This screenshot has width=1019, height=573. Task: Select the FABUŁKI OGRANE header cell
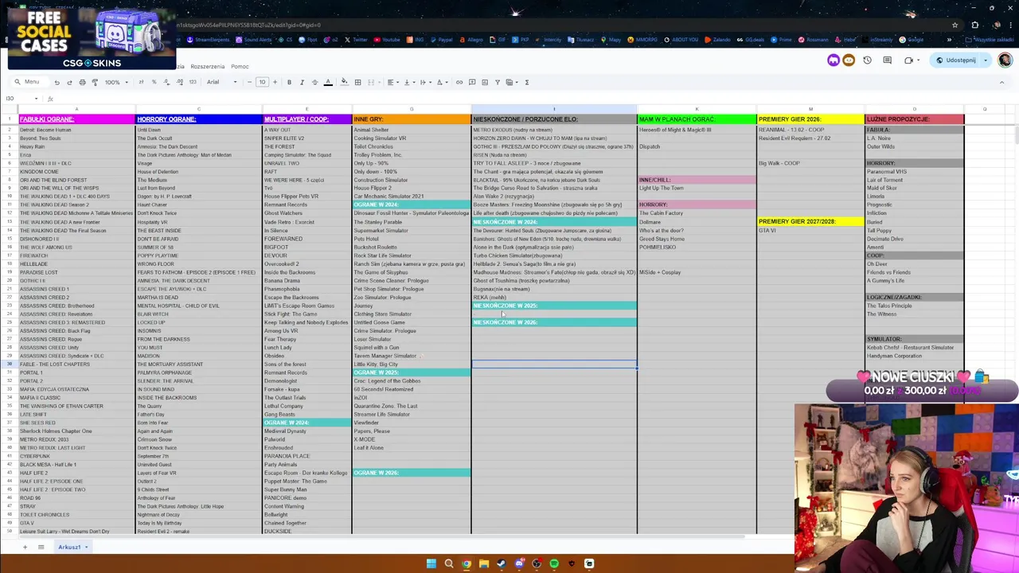pyautogui.click(x=76, y=119)
